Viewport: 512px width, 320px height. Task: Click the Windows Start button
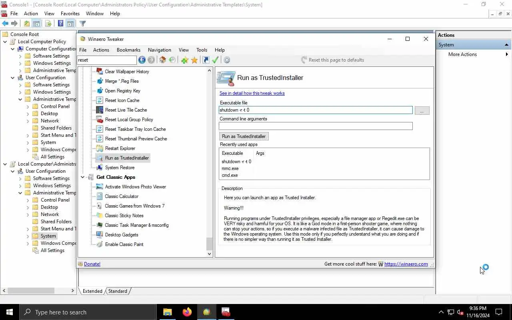(10, 312)
